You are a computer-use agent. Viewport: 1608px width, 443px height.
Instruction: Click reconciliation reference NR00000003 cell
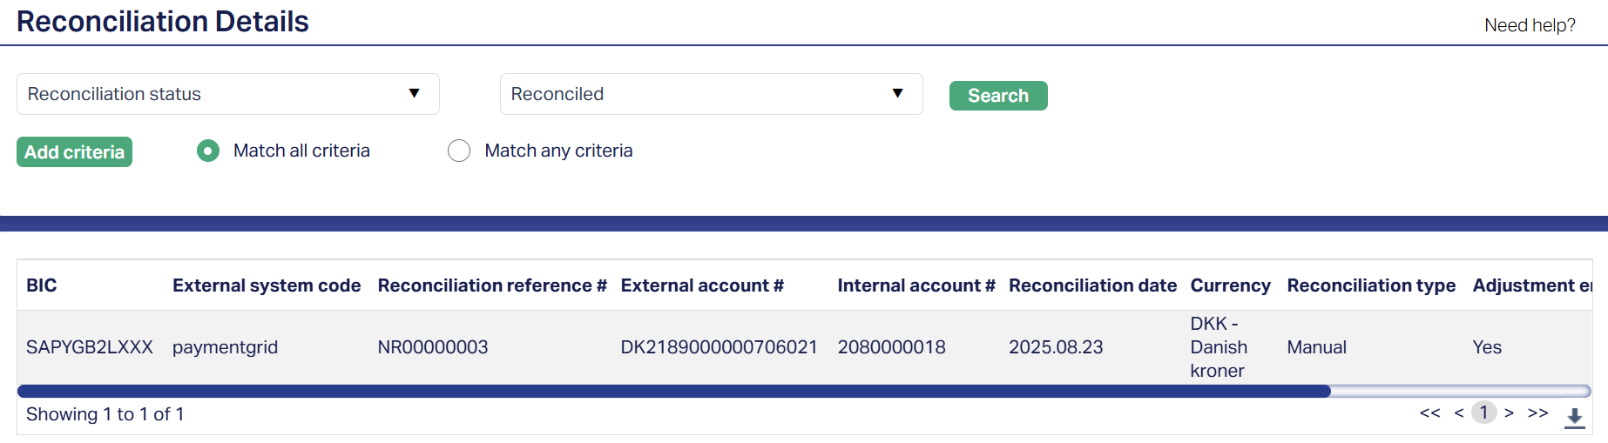(x=433, y=347)
